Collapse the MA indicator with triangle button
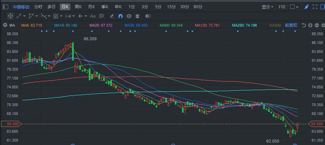325x145 pixels. pyautogui.click(x=5, y=25)
